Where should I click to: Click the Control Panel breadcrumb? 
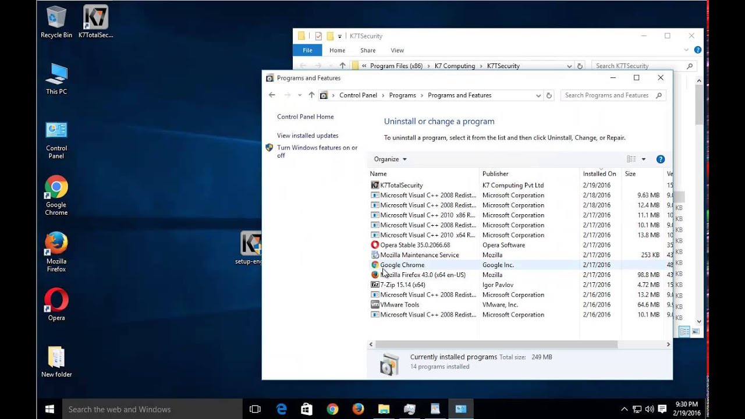[x=358, y=95]
